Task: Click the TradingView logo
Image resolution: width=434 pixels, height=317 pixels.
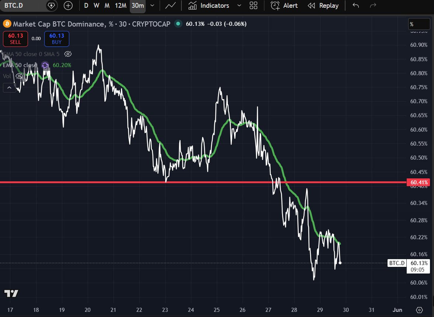Action: [x=11, y=293]
